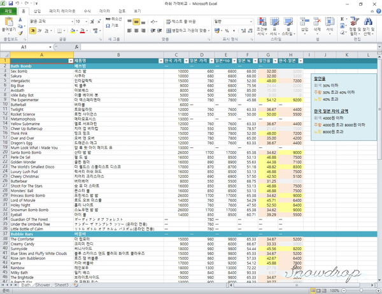Apply percent style
The height and width of the screenshot is (294, 382).
click(227, 31)
